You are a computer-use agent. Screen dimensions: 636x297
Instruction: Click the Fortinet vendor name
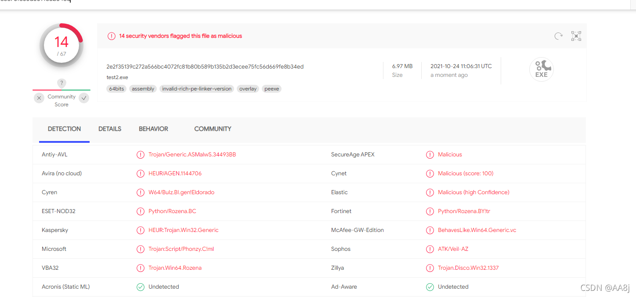point(341,211)
